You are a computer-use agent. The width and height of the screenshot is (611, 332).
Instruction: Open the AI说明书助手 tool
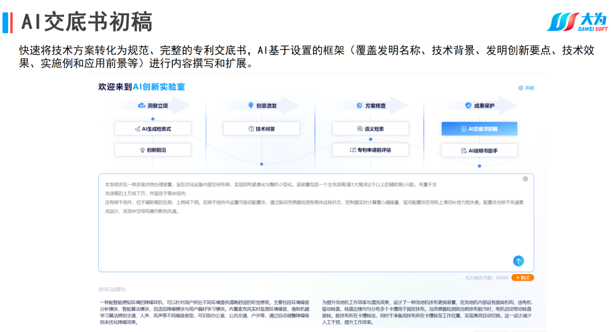coord(479,150)
